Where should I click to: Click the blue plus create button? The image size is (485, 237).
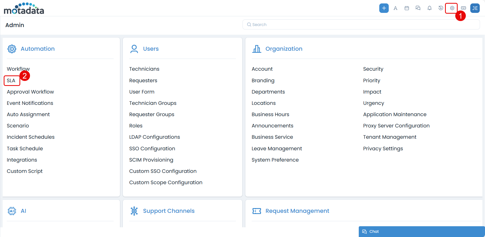(x=384, y=8)
